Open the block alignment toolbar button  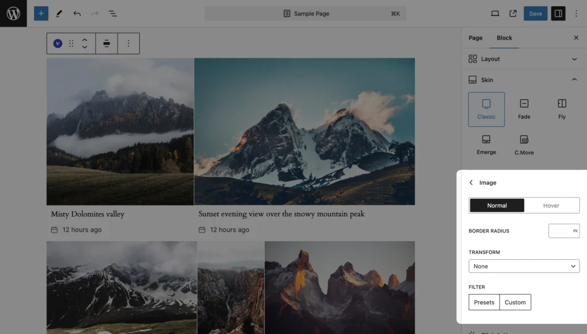(107, 44)
